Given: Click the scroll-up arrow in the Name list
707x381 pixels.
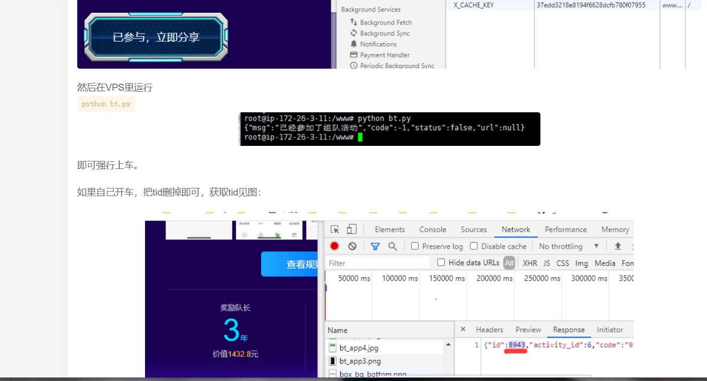Looking at the screenshot, I should click(x=448, y=345).
